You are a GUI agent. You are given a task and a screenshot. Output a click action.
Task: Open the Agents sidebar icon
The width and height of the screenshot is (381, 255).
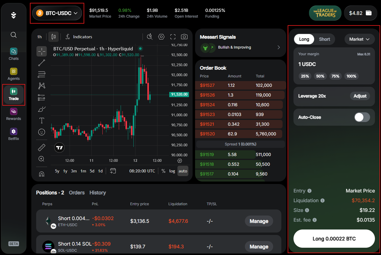click(x=13, y=71)
